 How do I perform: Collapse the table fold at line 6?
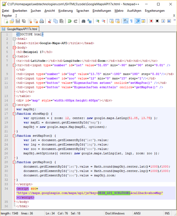tap(14, 57)
